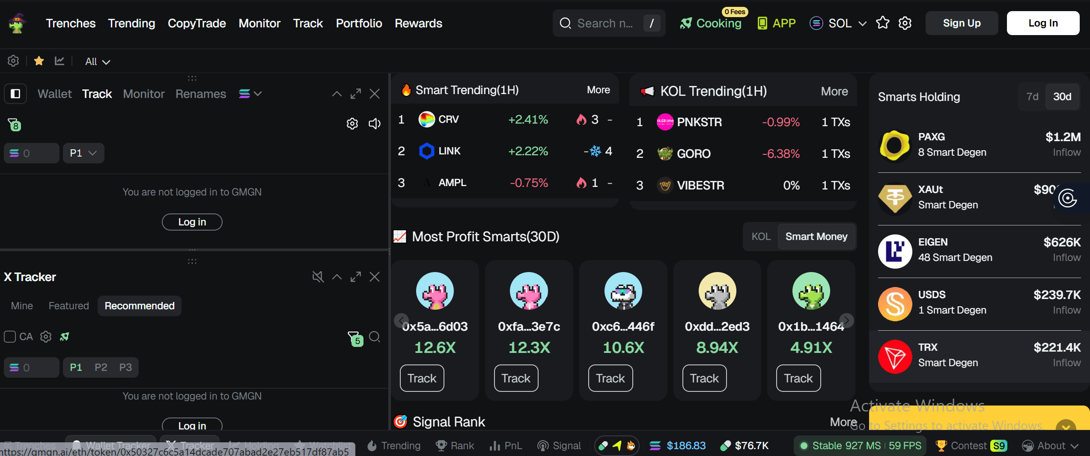Mute the Smart Trending sound alerts

(x=375, y=124)
